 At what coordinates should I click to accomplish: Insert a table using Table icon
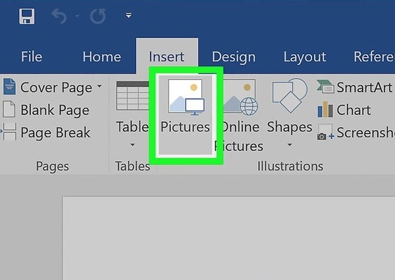tap(132, 96)
